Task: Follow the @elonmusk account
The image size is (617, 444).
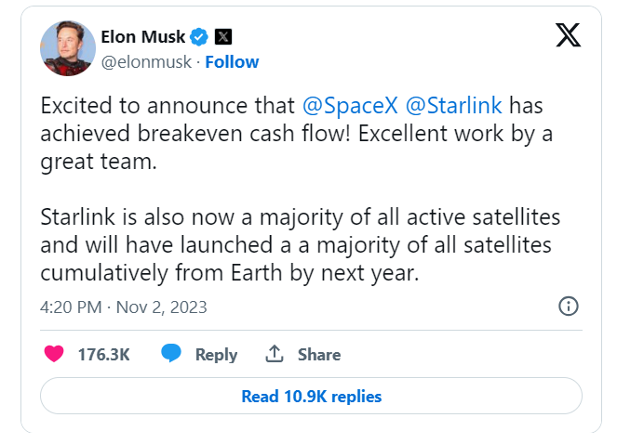Action: click(232, 62)
